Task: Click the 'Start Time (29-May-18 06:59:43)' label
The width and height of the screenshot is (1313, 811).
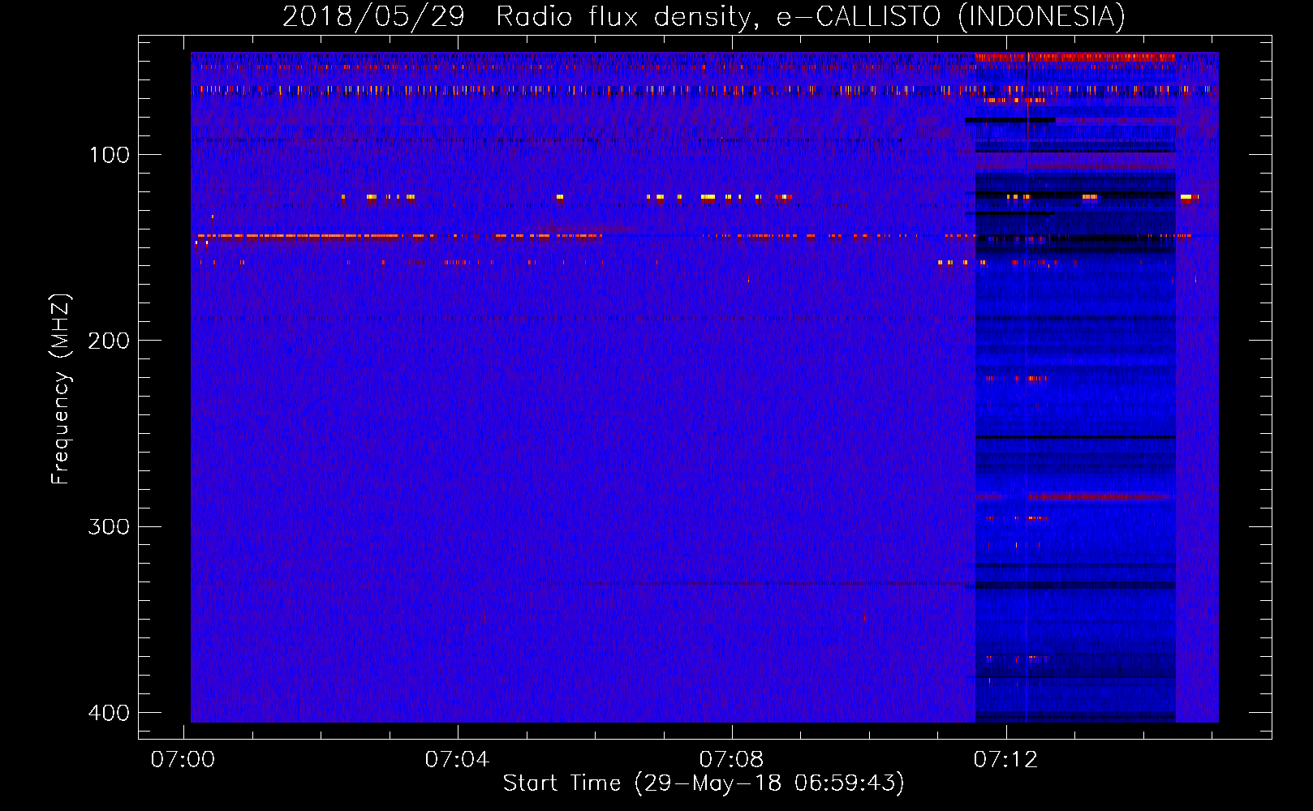Action: pos(704,783)
